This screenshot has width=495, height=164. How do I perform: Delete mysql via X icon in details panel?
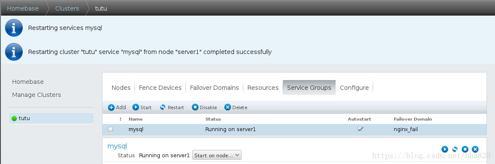point(475,149)
